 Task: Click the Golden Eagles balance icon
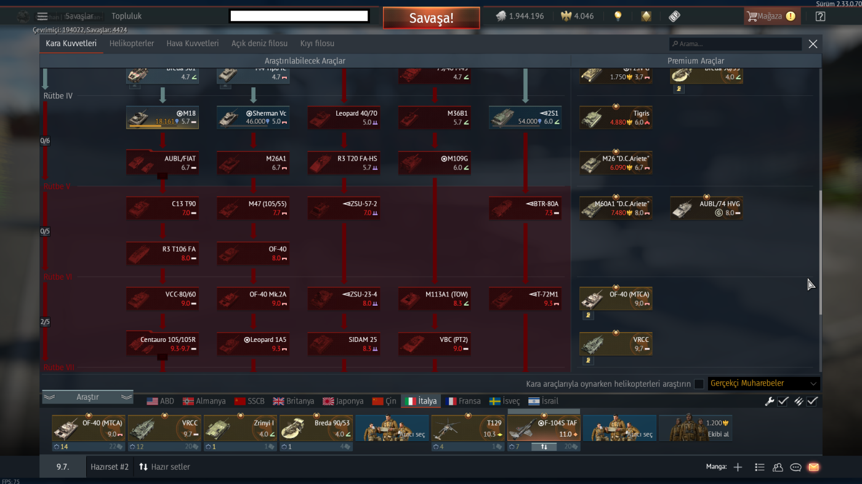(566, 16)
